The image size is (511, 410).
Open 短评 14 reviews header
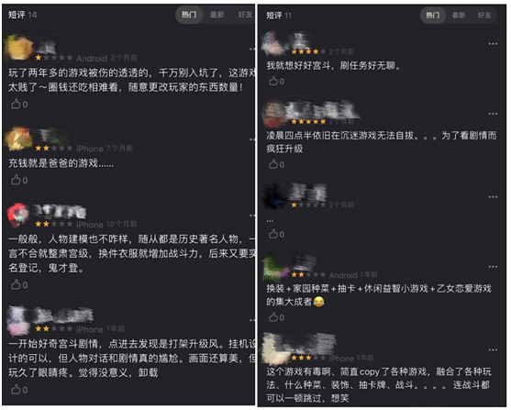pos(23,15)
